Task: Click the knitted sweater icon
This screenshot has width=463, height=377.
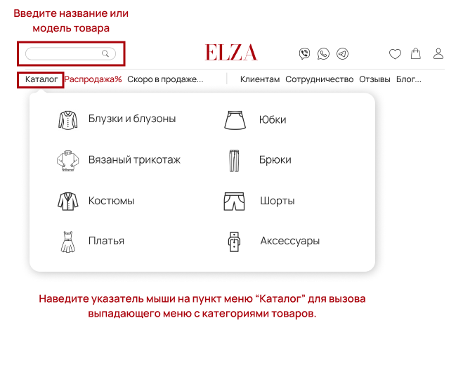Action: [x=68, y=161]
